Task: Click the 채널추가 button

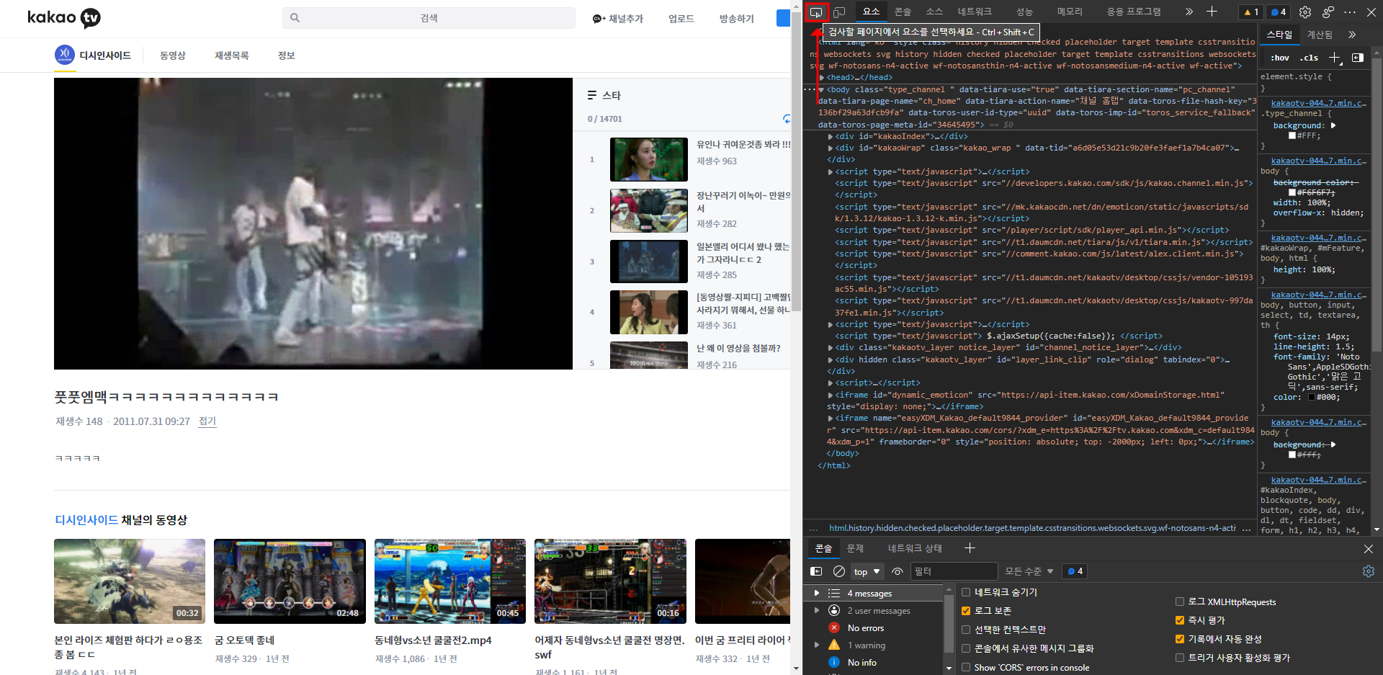Action: click(618, 19)
